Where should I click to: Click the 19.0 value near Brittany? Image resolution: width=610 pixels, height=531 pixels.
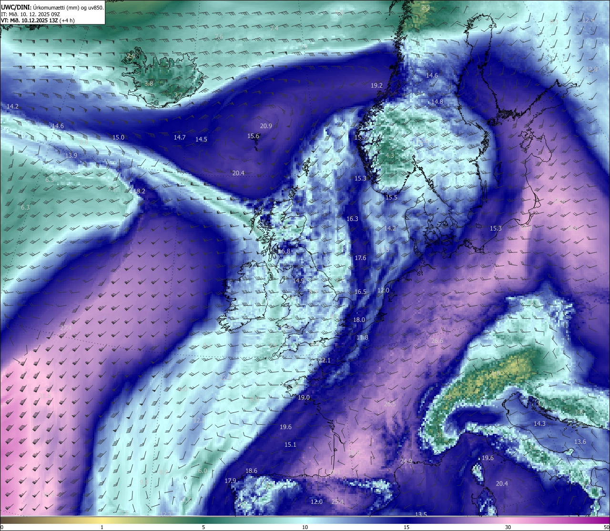pos(304,398)
